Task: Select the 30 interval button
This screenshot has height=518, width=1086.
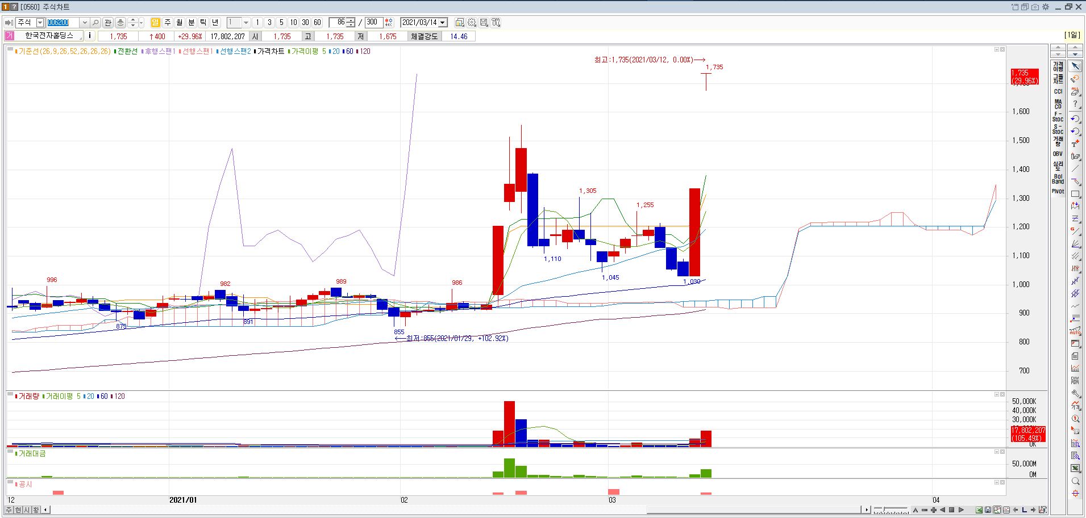Action: [305, 23]
